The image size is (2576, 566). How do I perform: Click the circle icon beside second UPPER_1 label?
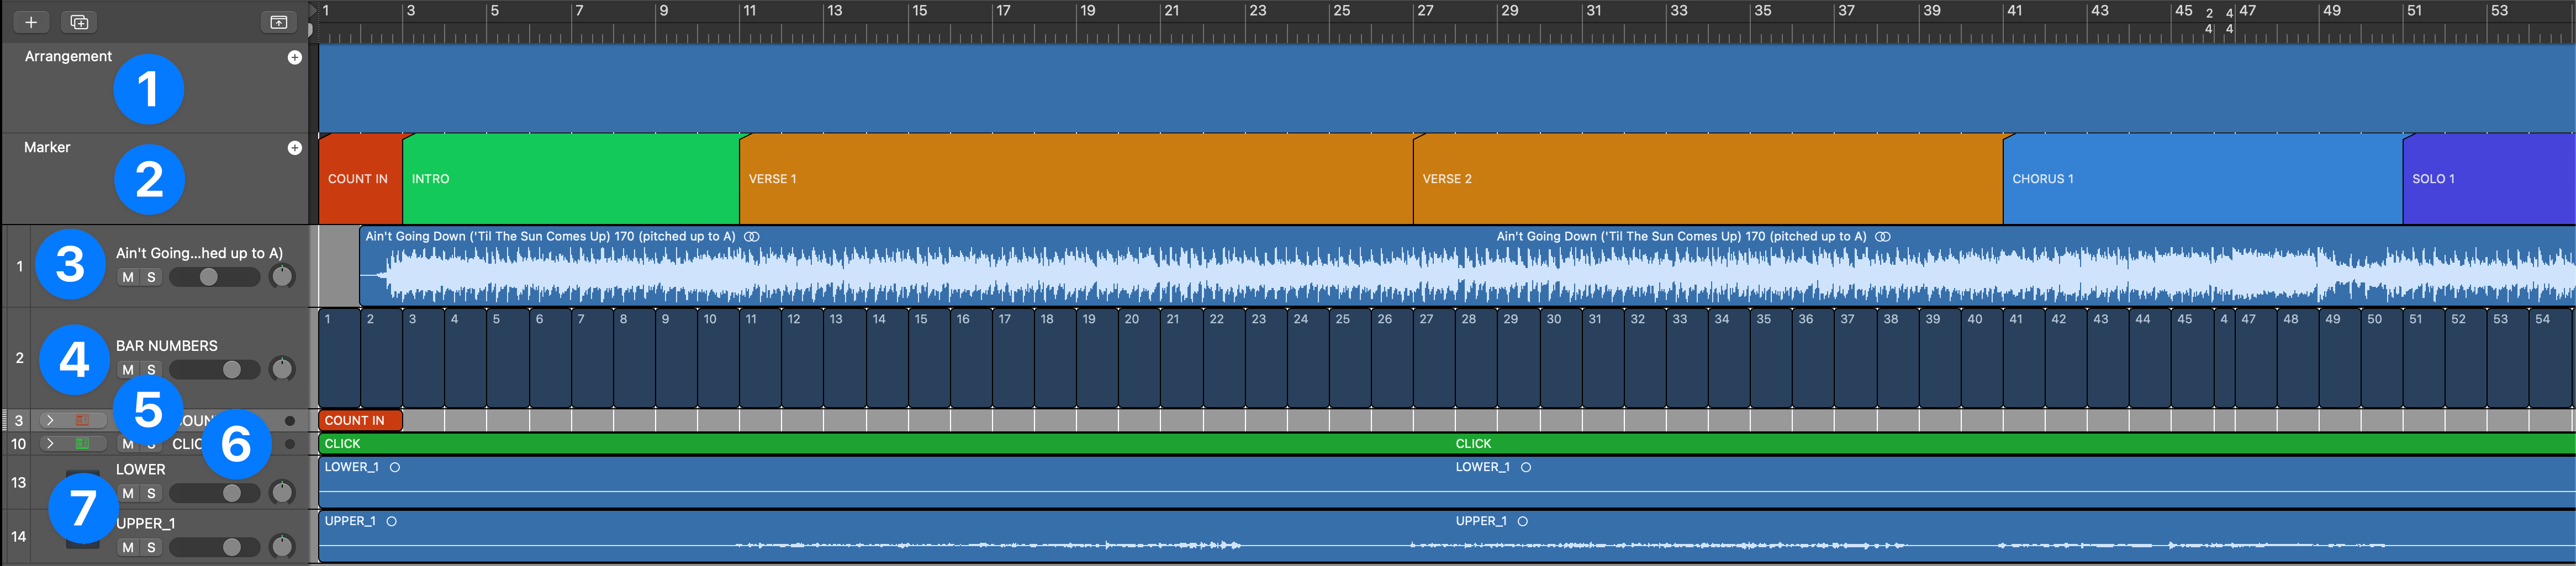tap(1522, 522)
